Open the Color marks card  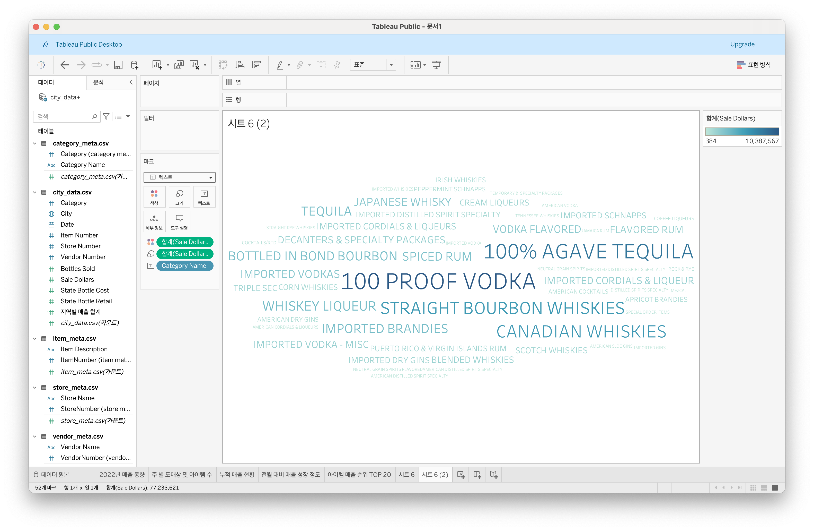click(x=154, y=196)
